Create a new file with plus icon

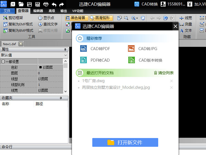[13, 4]
